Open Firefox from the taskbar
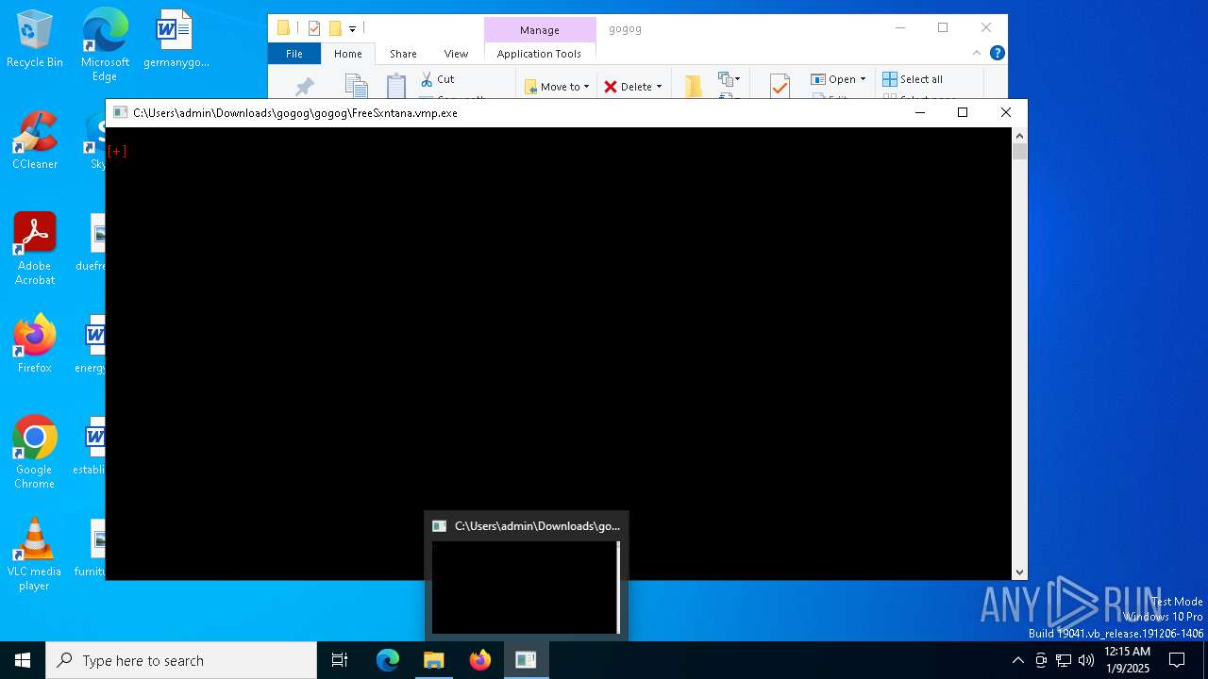The image size is (1208, 679). coord(480,660)
